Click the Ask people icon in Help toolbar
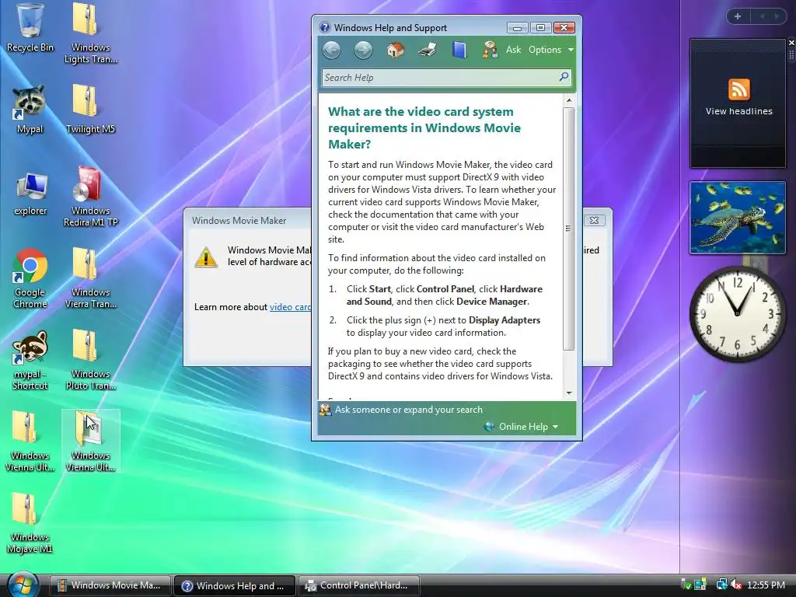The image size is (796, 597). pos(490,50)
